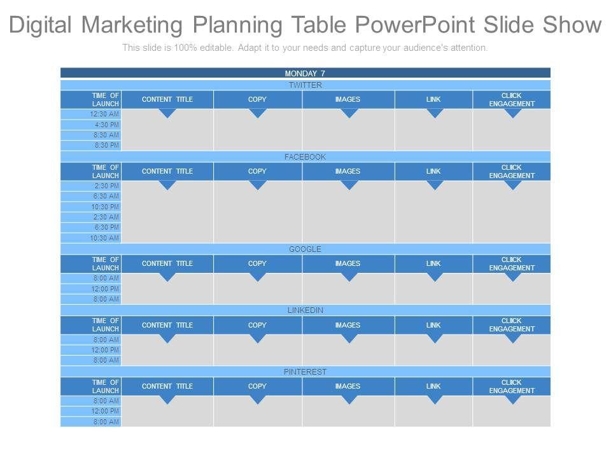Click the Copy column header under Facebook
611x458 pixels.
tap(257, 171)
